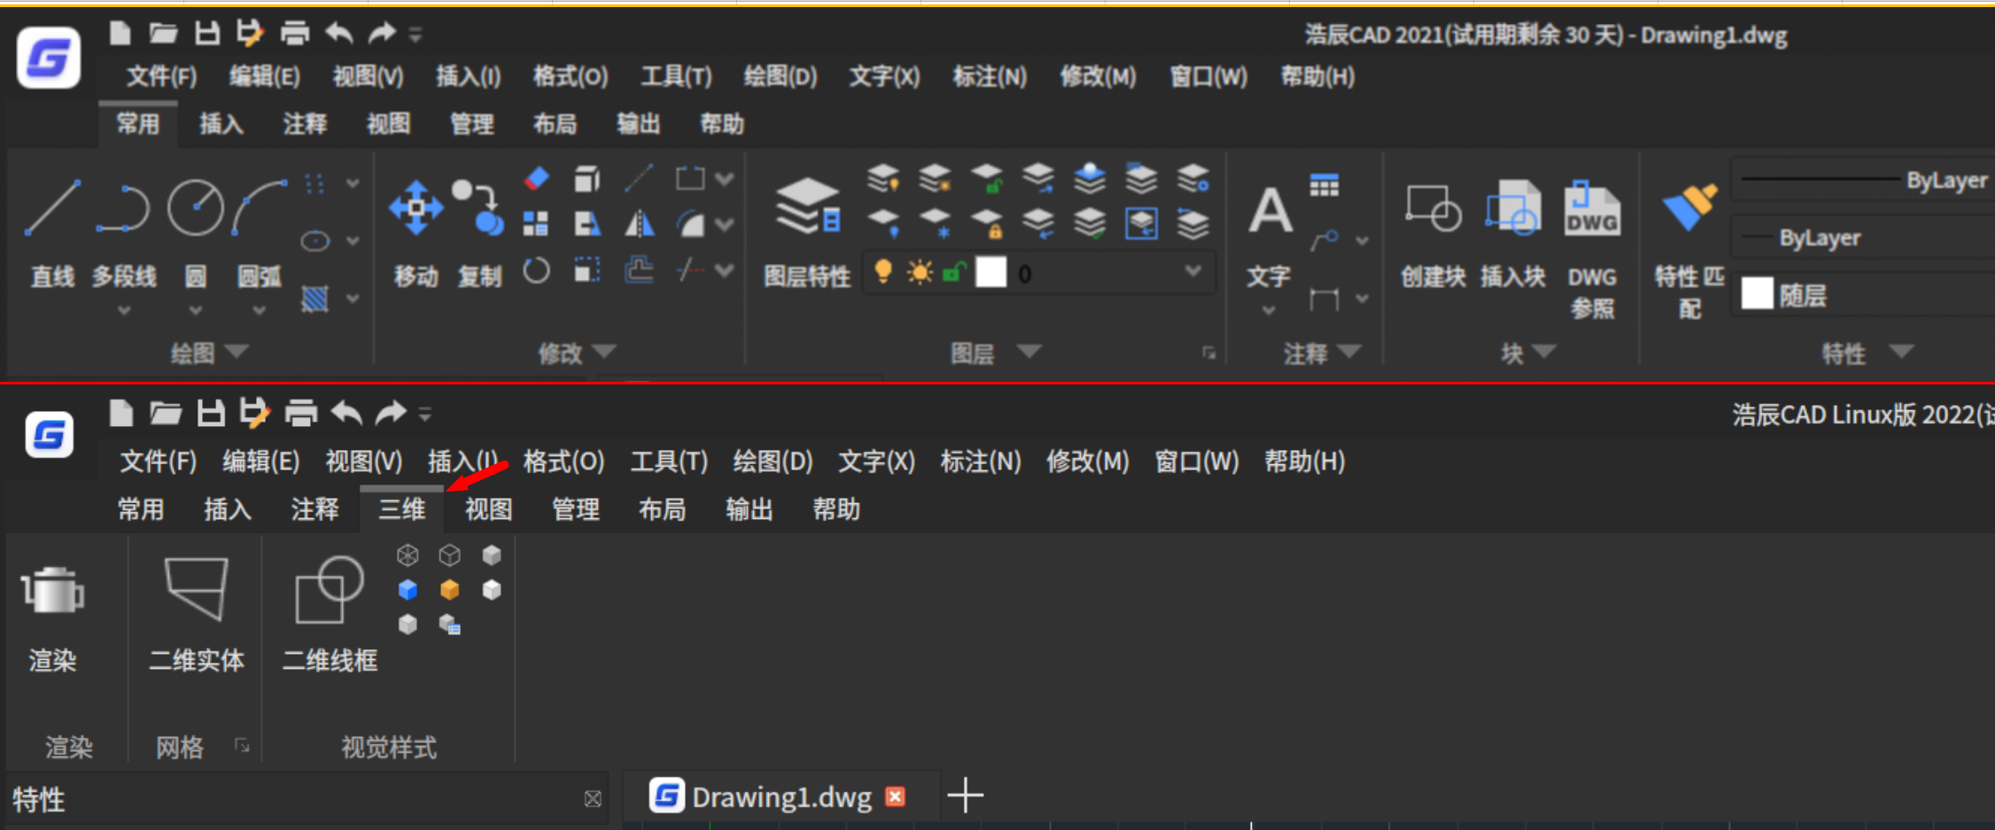Close the 特性 properties palette
Image resolution: width=1995 pixels, height=830 pixels.
[x=593, y=799]
